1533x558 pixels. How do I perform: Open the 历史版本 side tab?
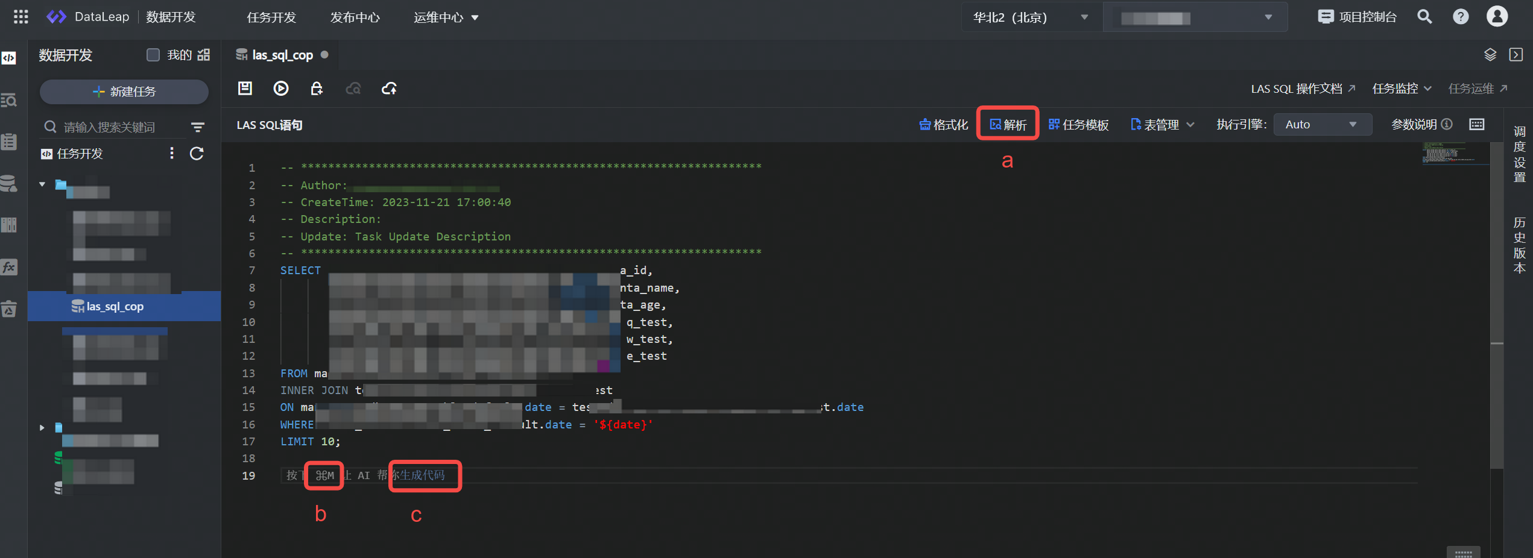pyautogui.click(x=1519, y=245)
